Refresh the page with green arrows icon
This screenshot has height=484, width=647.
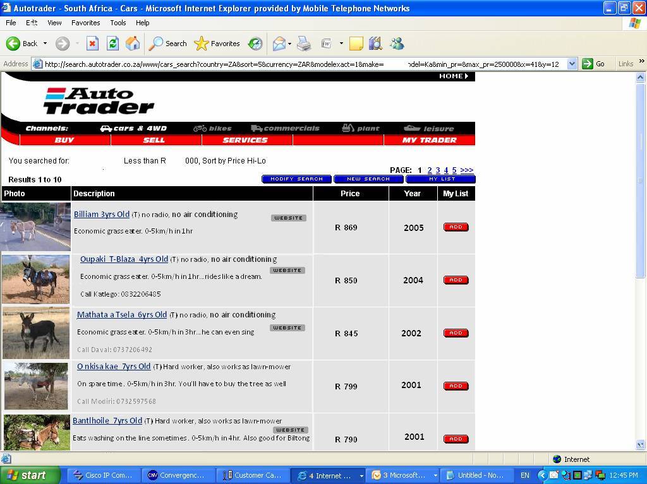click(112, 44)
